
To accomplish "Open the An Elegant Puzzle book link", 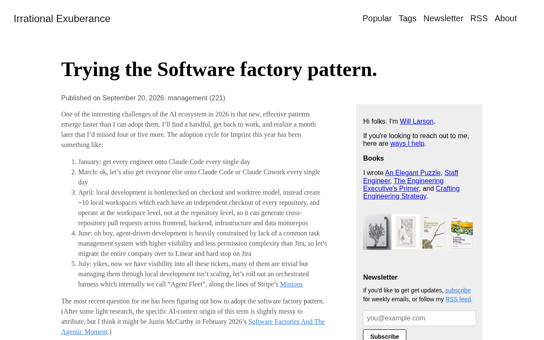I will pos(413,173).
